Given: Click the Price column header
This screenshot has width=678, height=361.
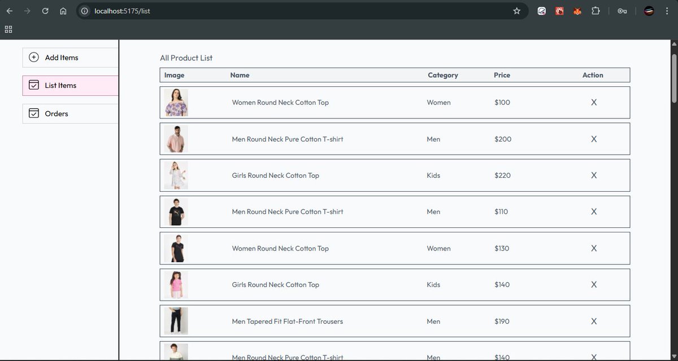Looking at the screenshot, I should tap(502, 75).
